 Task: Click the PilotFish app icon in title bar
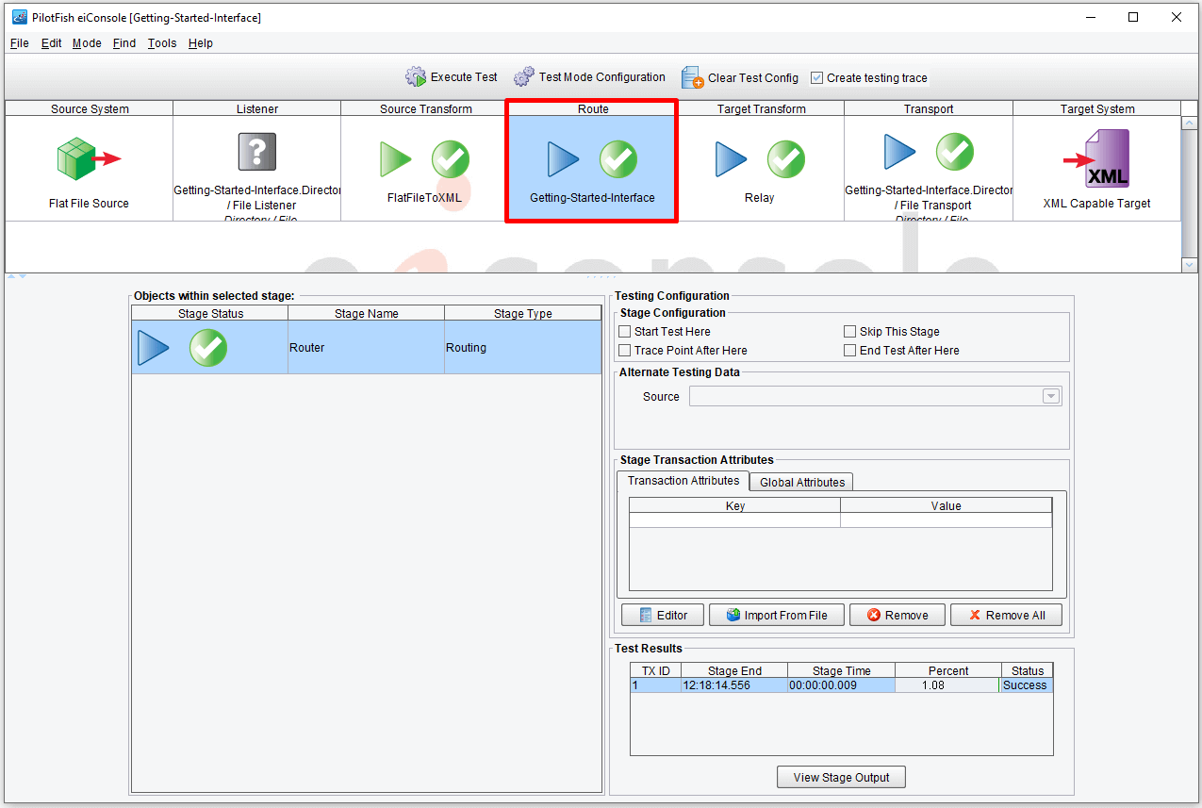(19, 17)
